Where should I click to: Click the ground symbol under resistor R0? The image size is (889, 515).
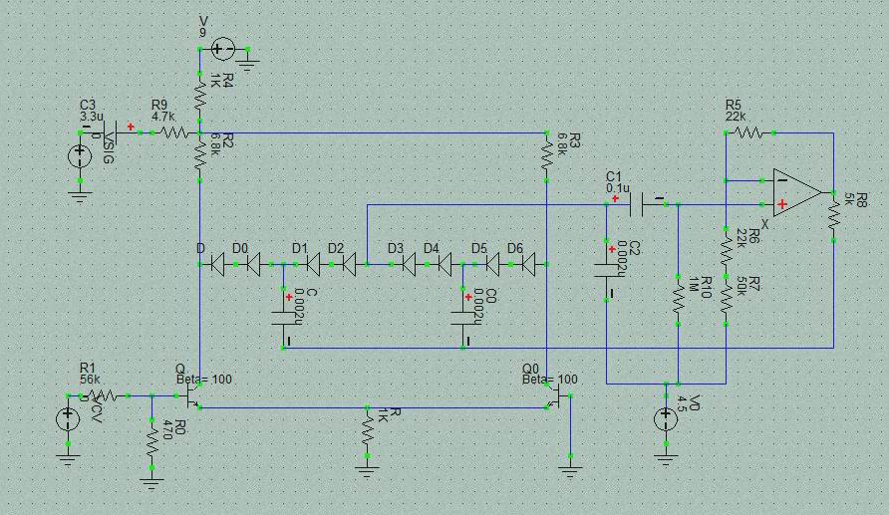click(x=151, y=484)
